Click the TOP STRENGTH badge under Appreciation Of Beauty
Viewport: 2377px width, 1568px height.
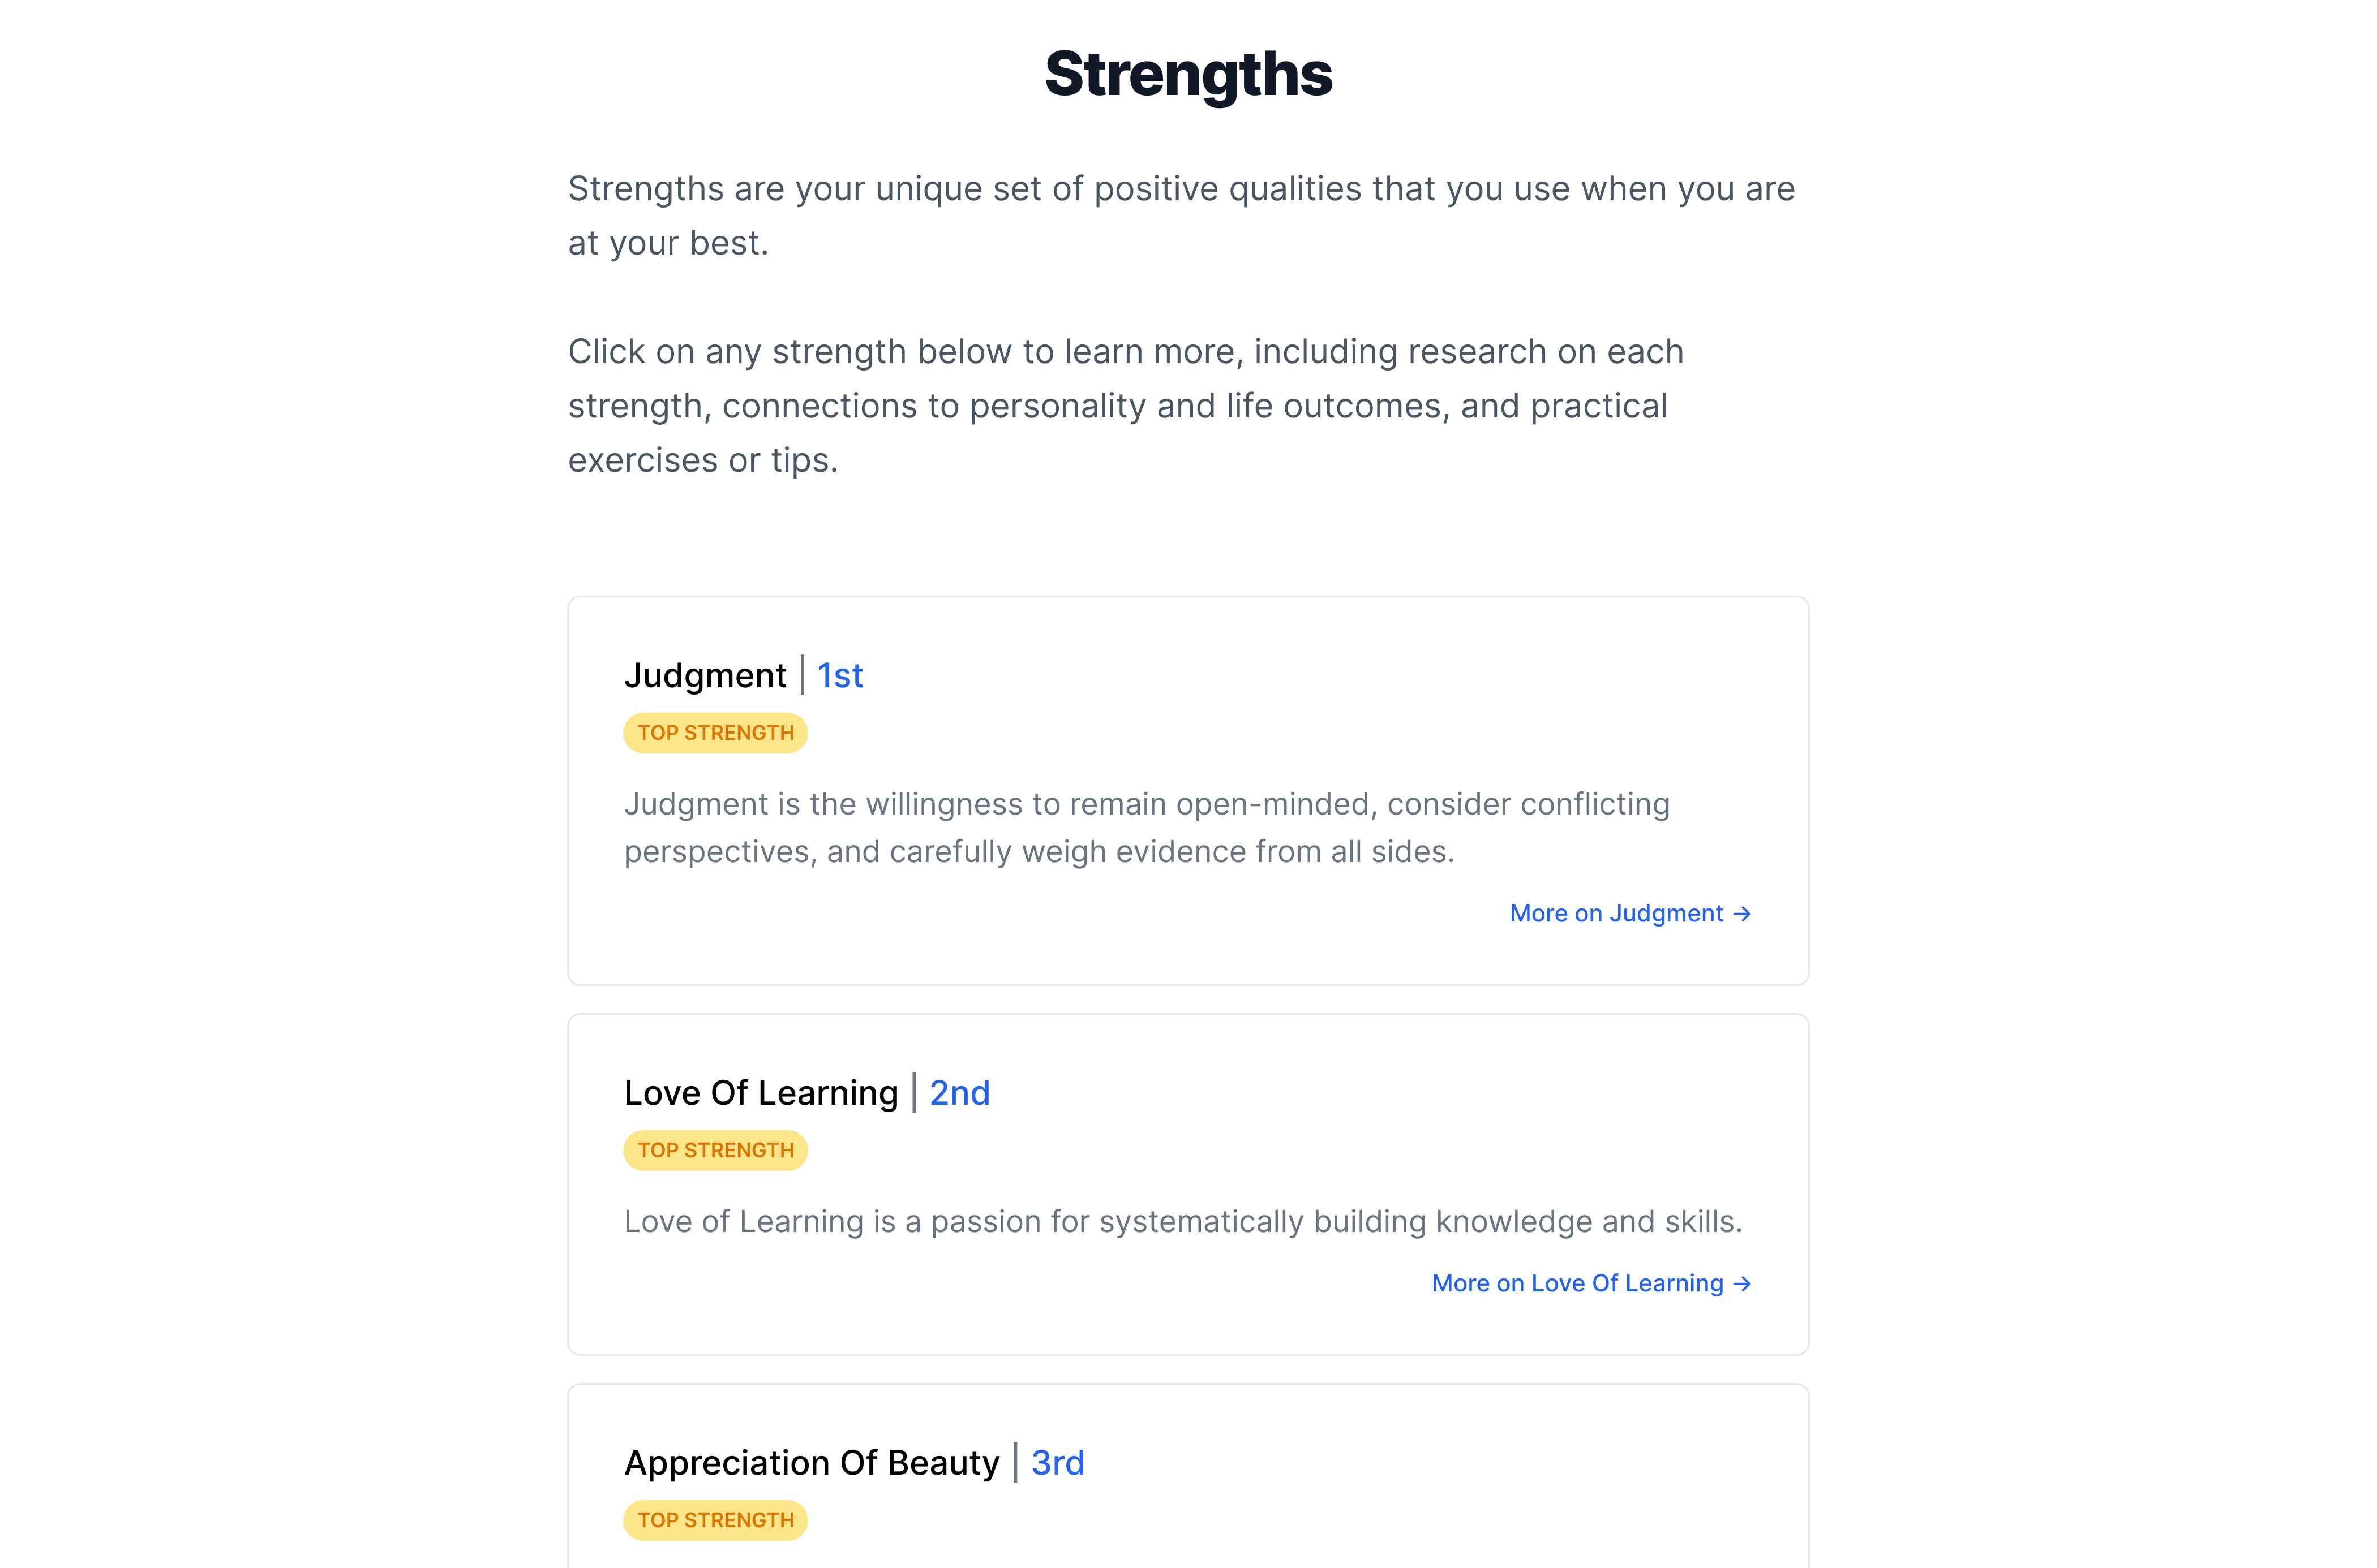714,1519
